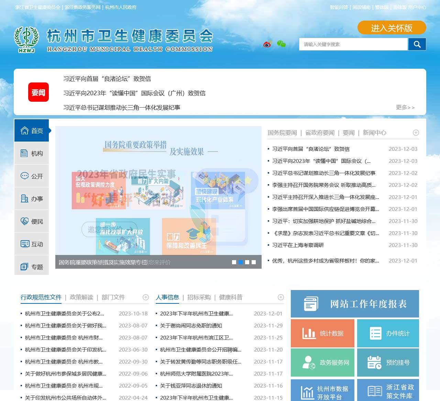The height and width of the screenshot is (401, 440).
Task: Go to 机构 in the sidebar menu
Action: pos(32,154)
